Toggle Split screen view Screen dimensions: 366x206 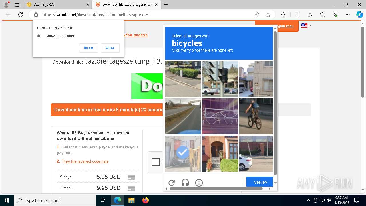[297, 15]
